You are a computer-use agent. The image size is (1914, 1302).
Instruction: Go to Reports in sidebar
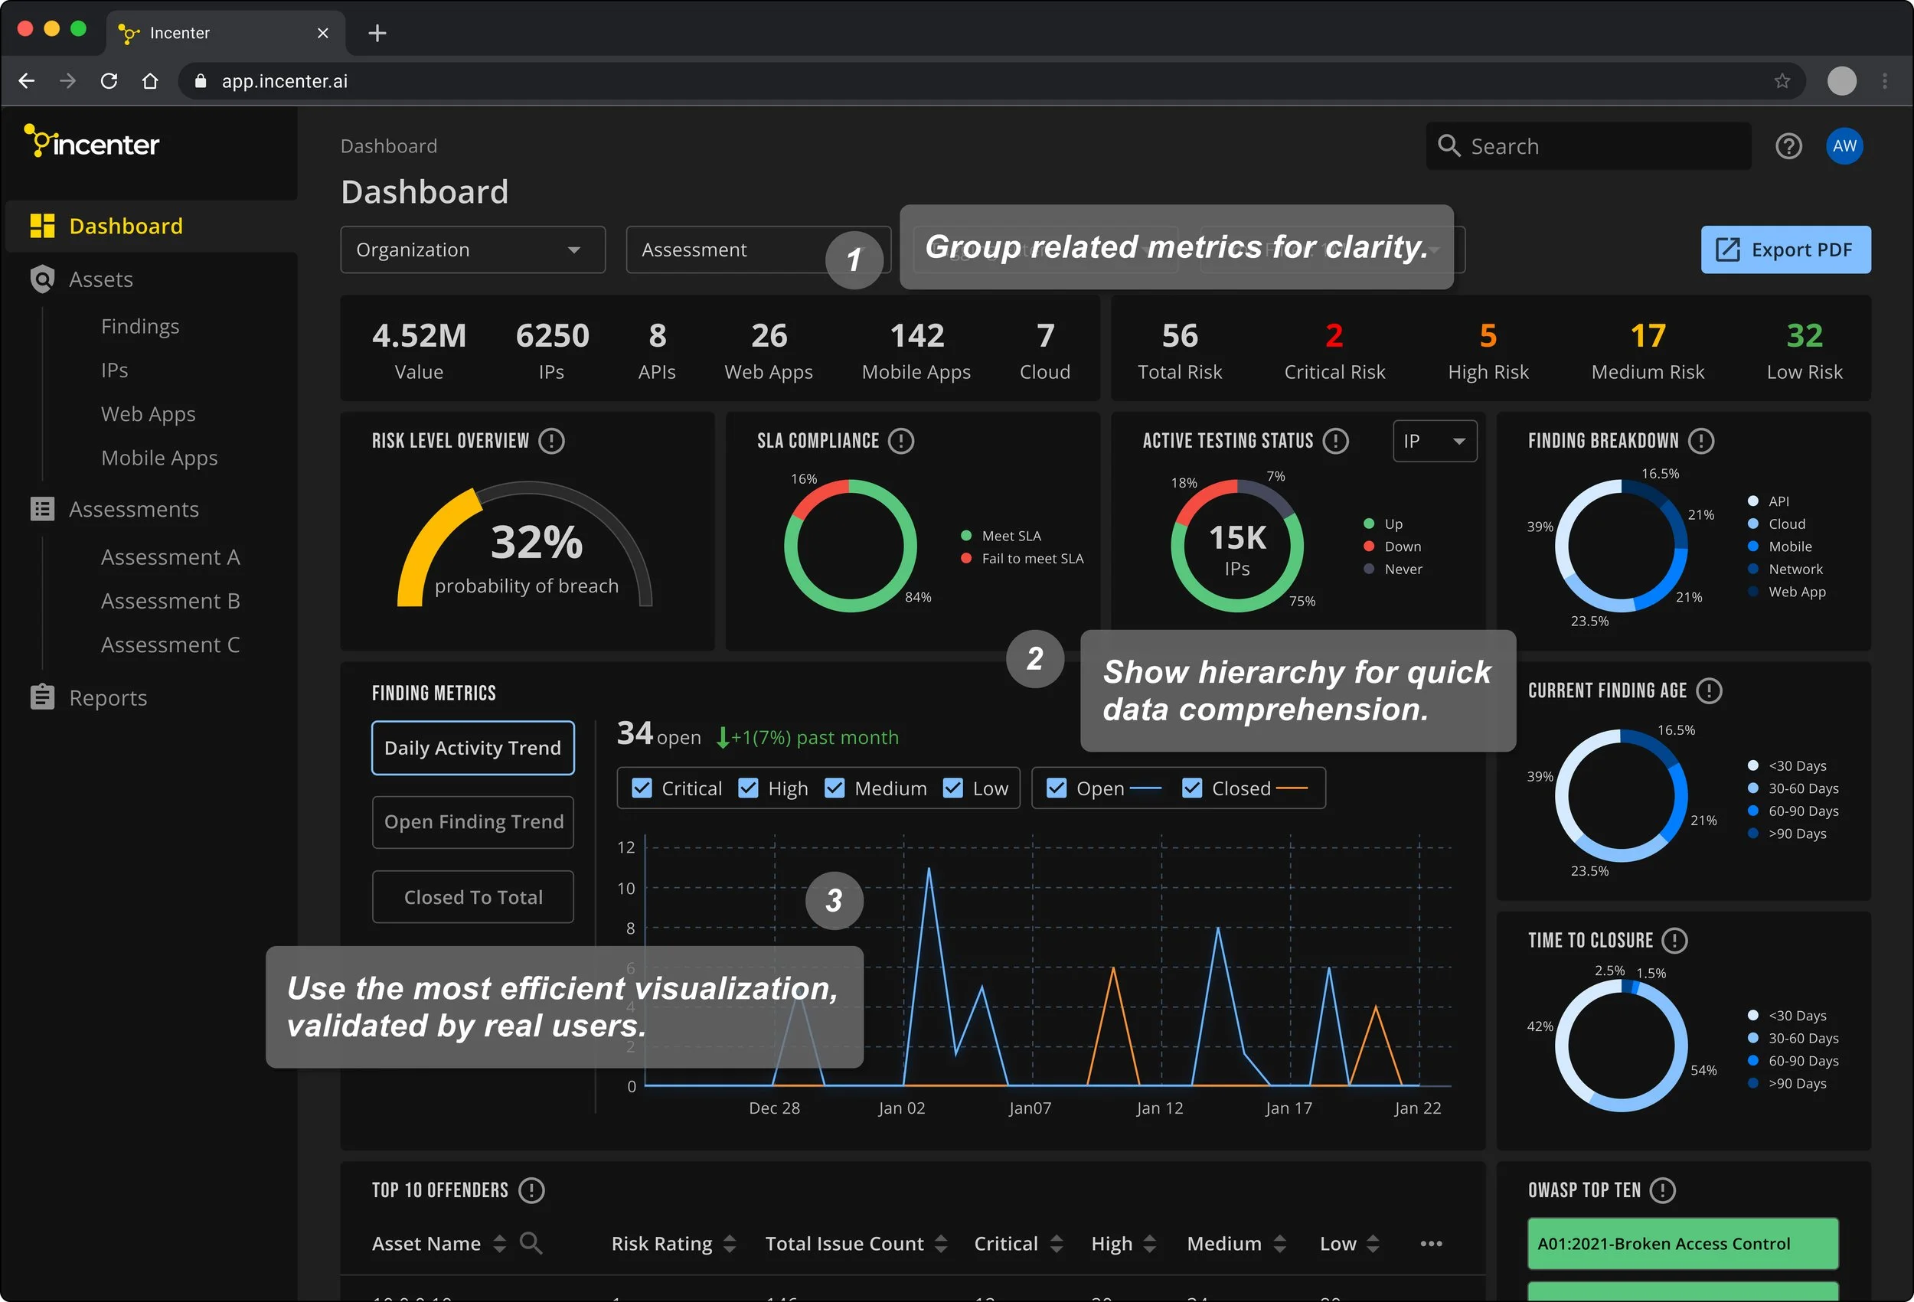click(x=108, y=697)
